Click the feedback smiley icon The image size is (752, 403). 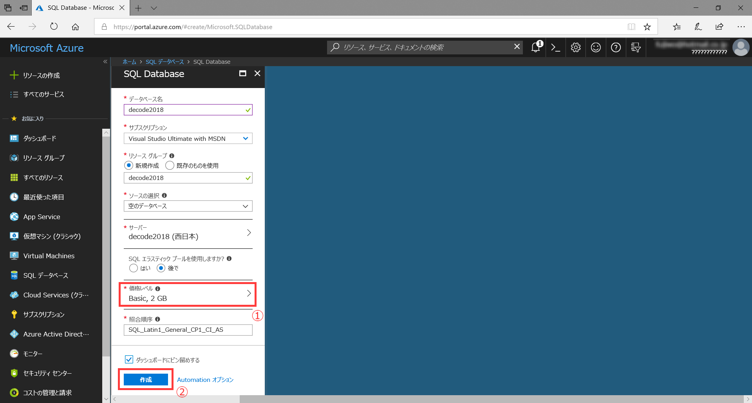tap(596, 47)
